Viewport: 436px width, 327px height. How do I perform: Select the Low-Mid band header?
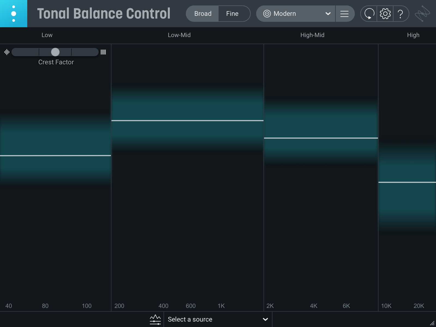[x=179, y=35]
